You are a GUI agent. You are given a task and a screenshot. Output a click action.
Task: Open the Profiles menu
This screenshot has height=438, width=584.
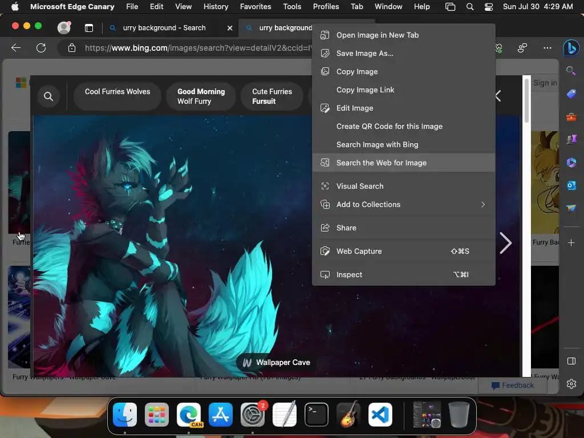click(x=326, y=6)
